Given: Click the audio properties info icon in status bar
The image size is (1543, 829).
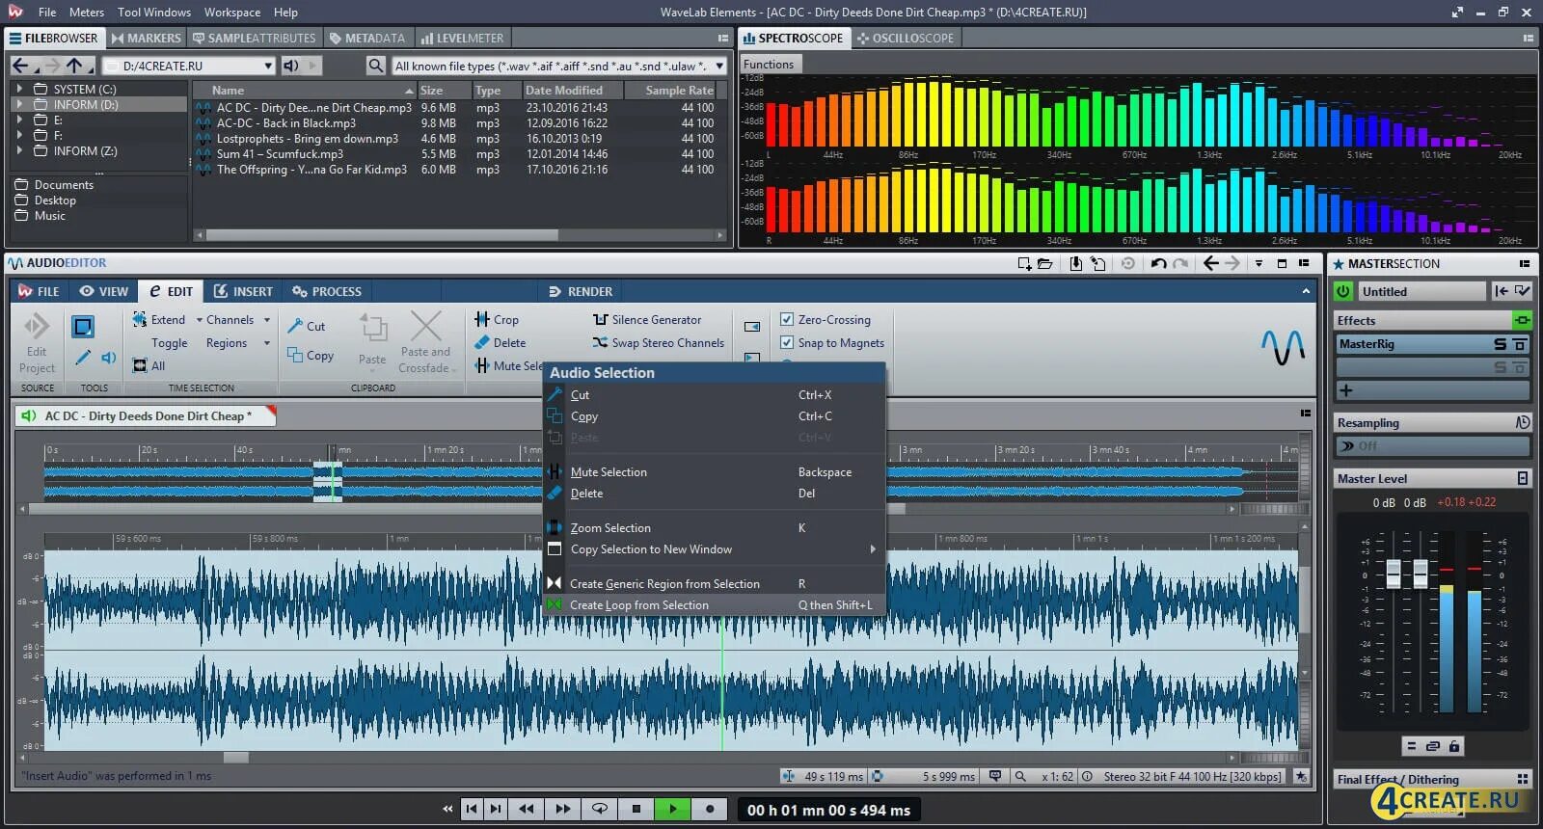Looking at the screenshot, I should (x=1087, y=776).
